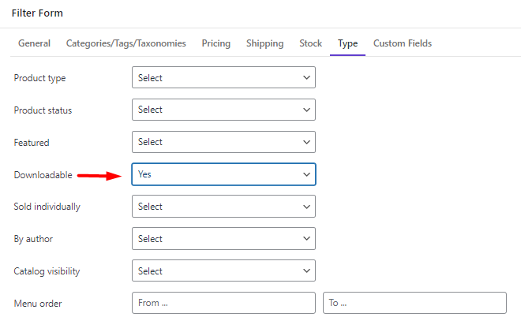This screenshot has width=521, height=332.
Task: Expand the Sold individually dropdown
Action: coord(223,207)
